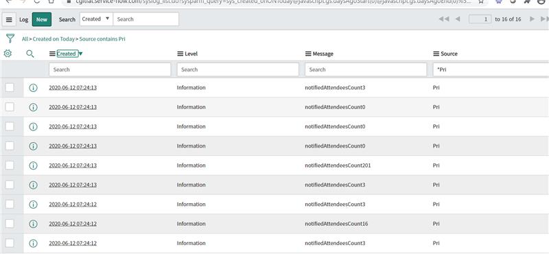The width and height of the screenshot is (549, 254).
Task: Click Information level in first row
Action: pos(191,88)
